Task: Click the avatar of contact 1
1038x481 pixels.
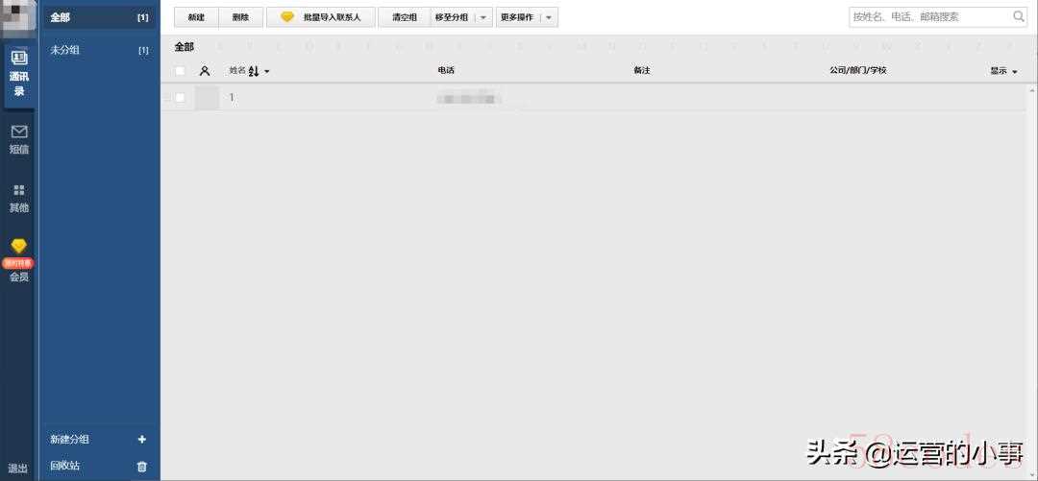Action: [208, 98]
